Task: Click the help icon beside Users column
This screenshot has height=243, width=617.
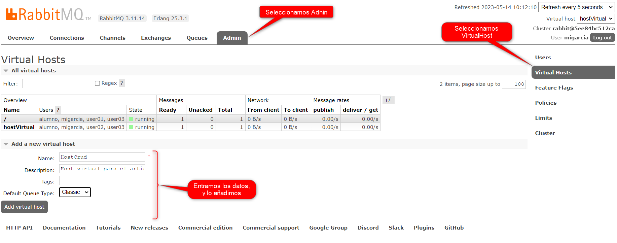Action: click(58, 110)
